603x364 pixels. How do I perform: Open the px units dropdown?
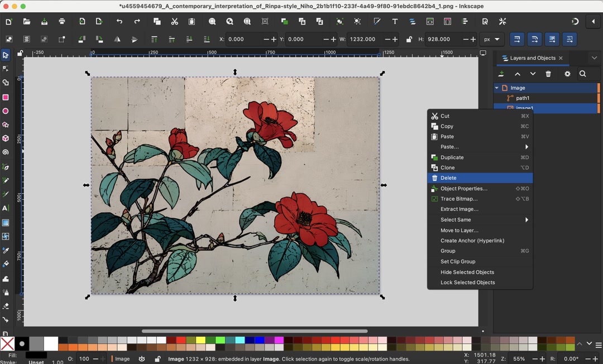pyautogui.click(x=491, y=40)
